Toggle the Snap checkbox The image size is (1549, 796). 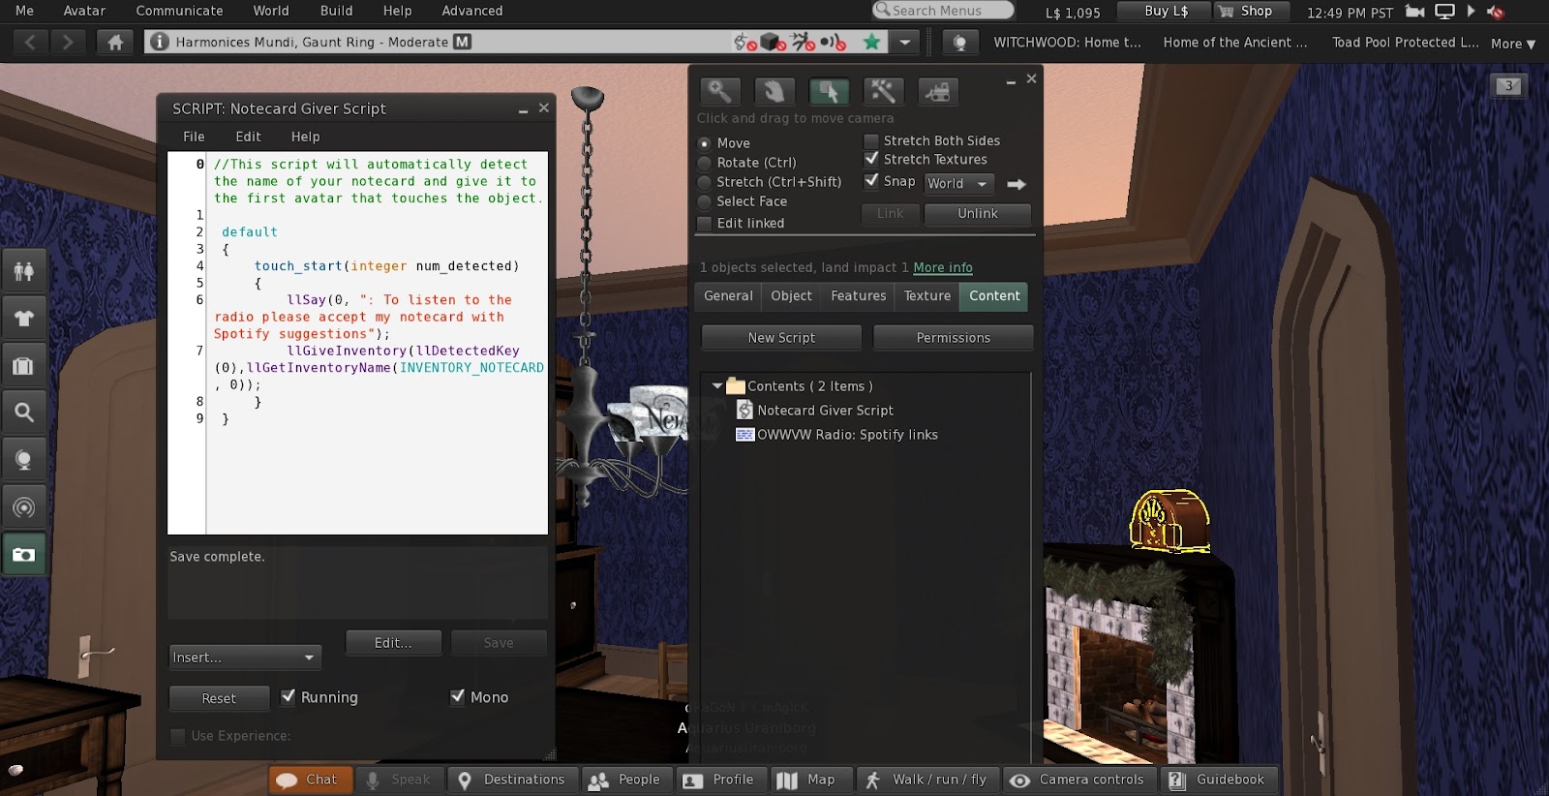[x=871, y=181]
